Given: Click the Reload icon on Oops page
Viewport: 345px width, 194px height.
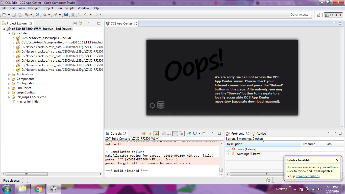Looking at the screenshot, I should coord(152,105).
